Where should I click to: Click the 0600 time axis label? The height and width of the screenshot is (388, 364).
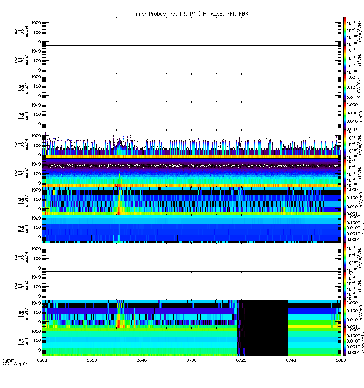(42, 360)
